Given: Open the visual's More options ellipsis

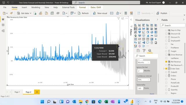Looking at the screenshot, I should 127,18.
